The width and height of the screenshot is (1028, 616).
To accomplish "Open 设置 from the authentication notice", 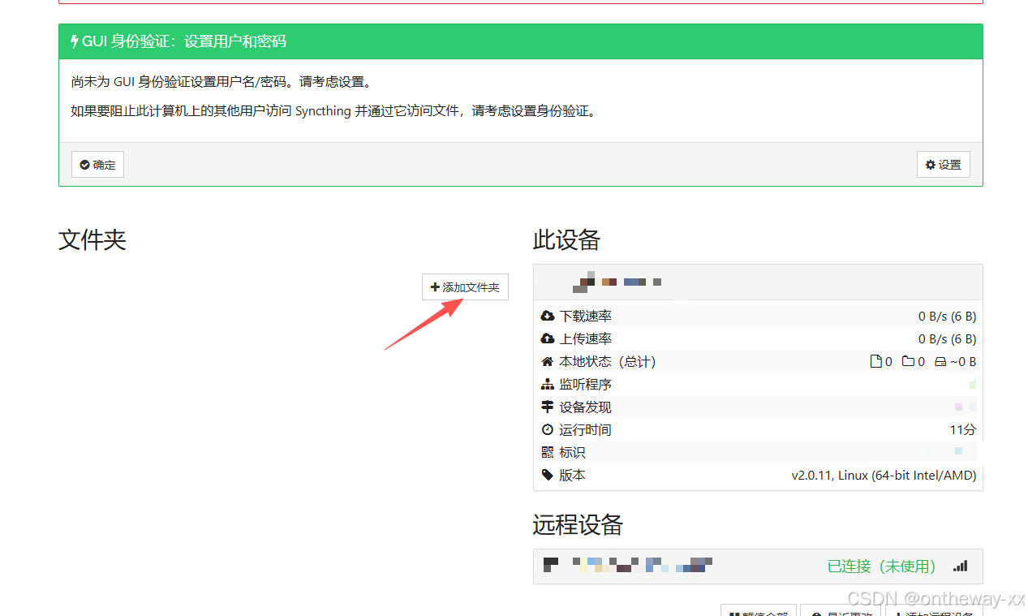I will coord(944,165).
